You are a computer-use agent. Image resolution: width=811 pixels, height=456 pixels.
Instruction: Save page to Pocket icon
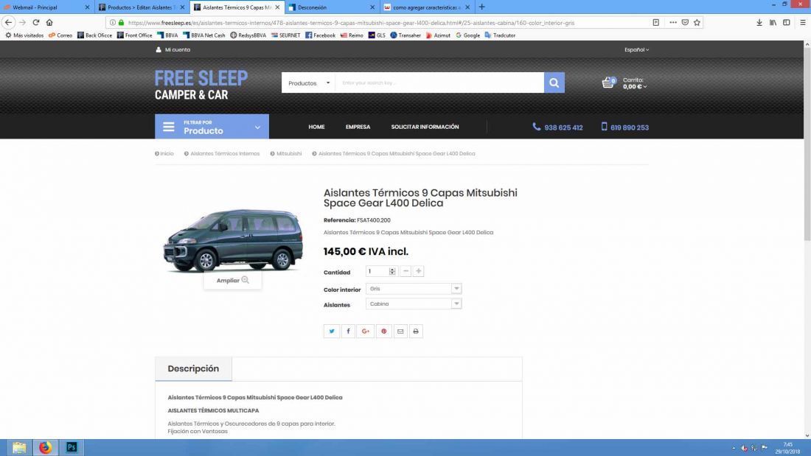(685, 22)
